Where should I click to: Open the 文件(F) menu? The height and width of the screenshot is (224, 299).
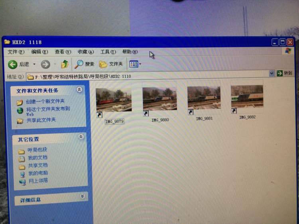pos(16,52)
